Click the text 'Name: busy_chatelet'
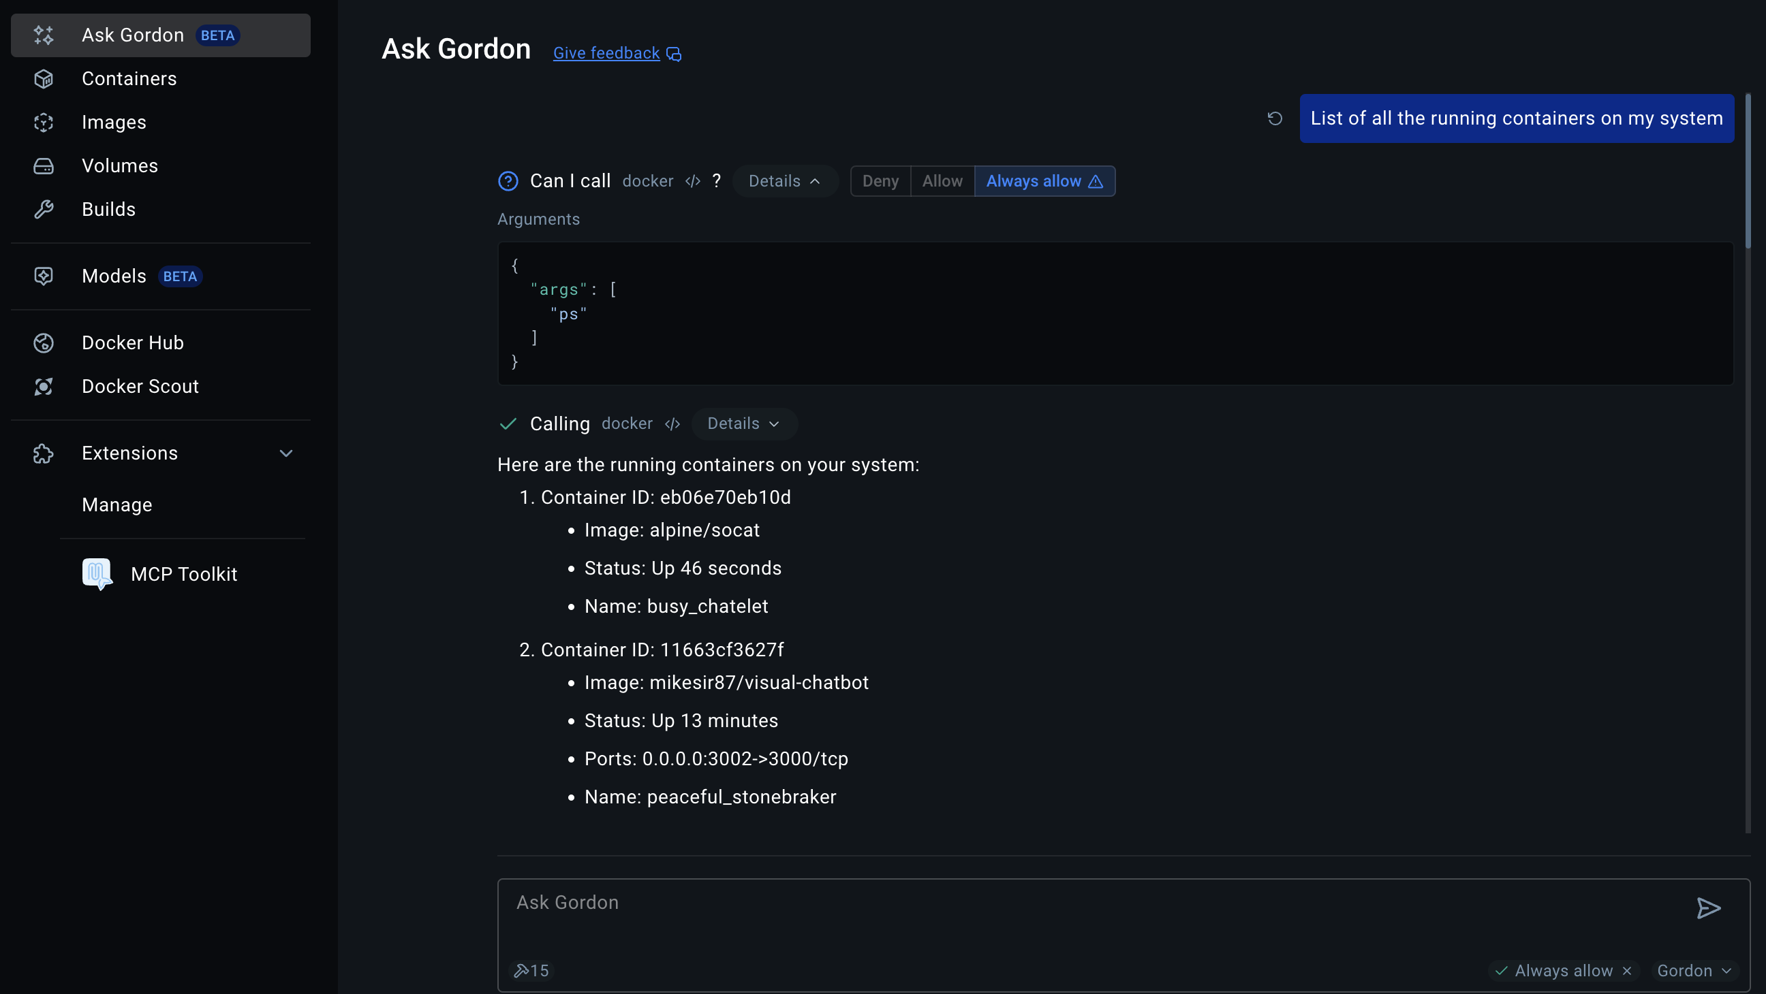The image size is (1766, 994). pos(676,606)
